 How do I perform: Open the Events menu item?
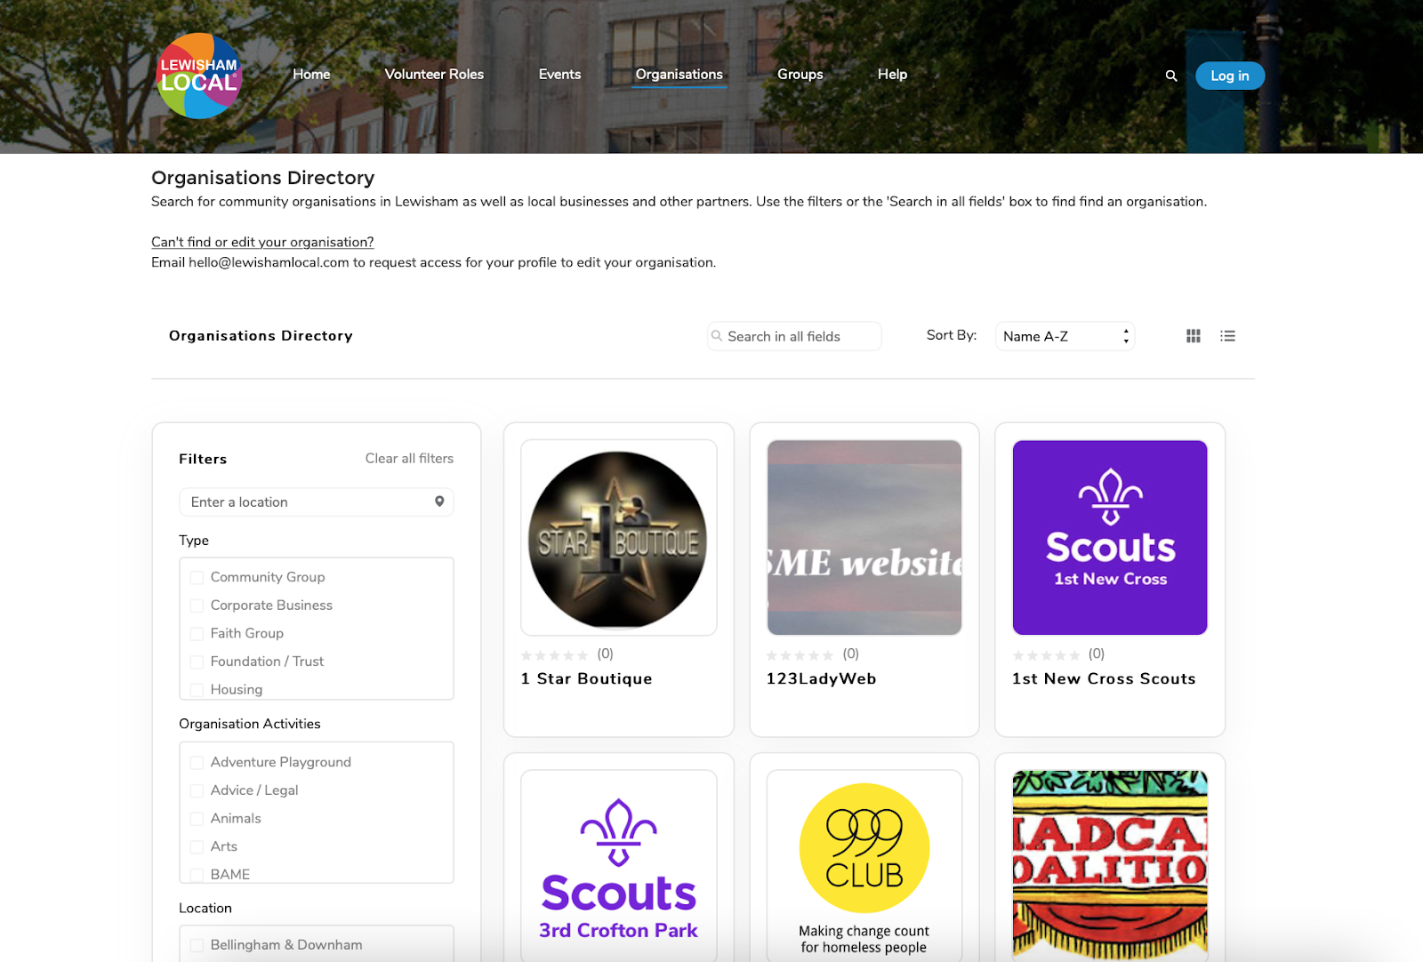(559, 75)
